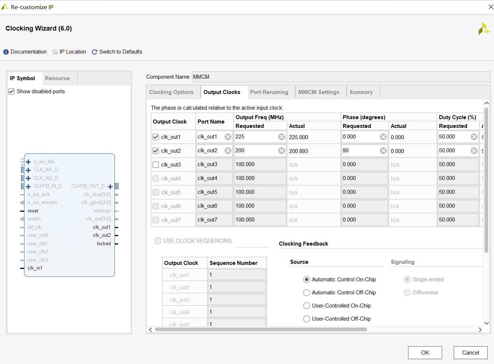
Task: Enable the clk_out3 output clock
Action: coord(156,165)
